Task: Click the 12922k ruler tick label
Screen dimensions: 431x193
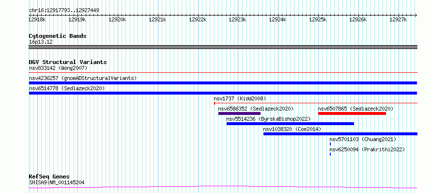Action: 198,19
